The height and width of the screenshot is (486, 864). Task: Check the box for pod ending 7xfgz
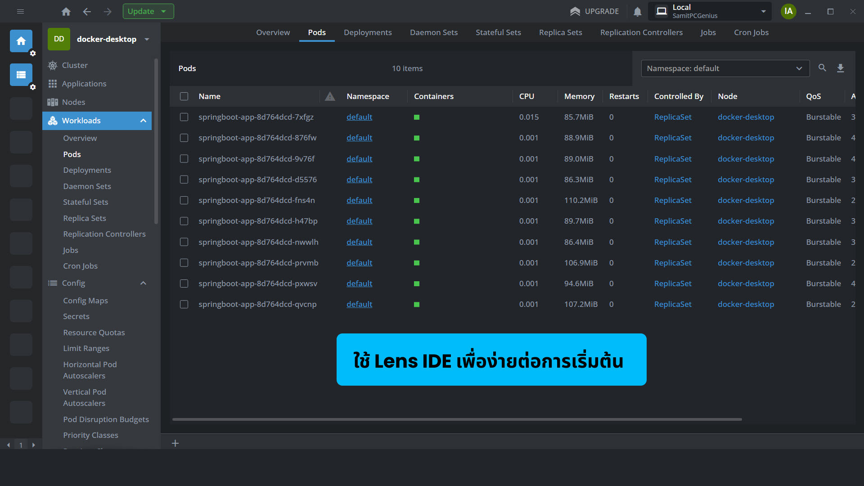click(x=184, y=117)
